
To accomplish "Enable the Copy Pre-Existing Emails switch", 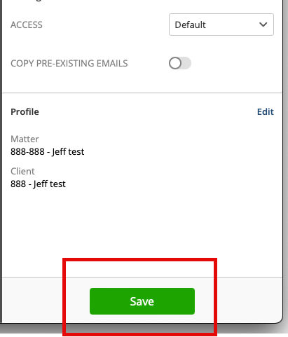I will click(180, 63).
